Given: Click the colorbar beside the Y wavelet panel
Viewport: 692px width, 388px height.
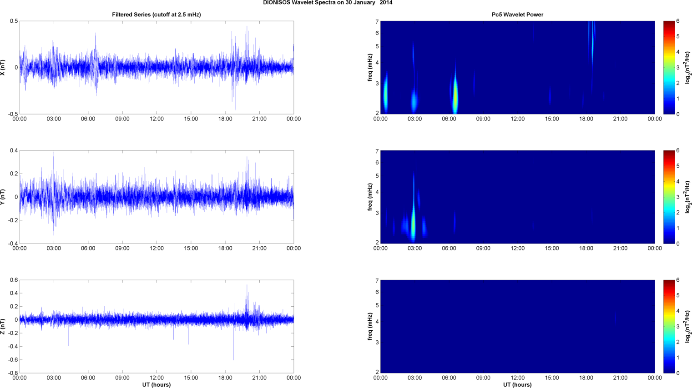Looking at the screenshot, I should pos(669,197).
